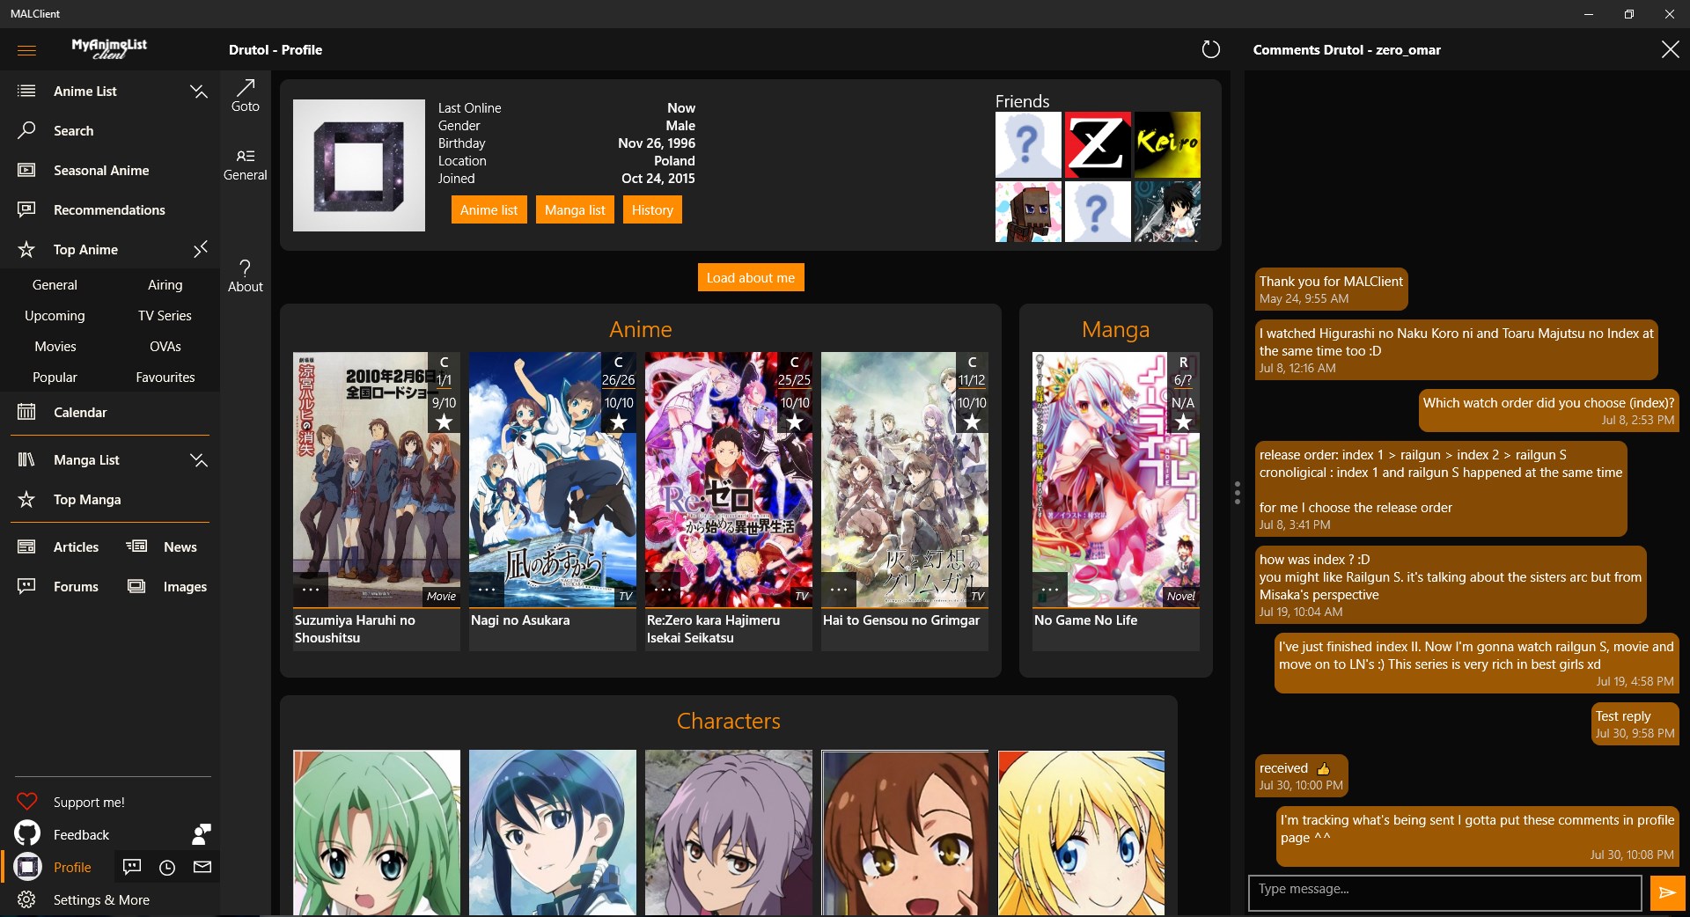Open profile comments speech bubble icon
1690x917 pixels.
point(132,867)
